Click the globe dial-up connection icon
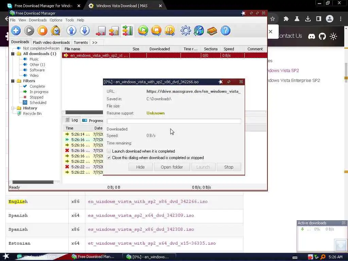The width and height of the screenshot is (348, 261). pos(199,30)
